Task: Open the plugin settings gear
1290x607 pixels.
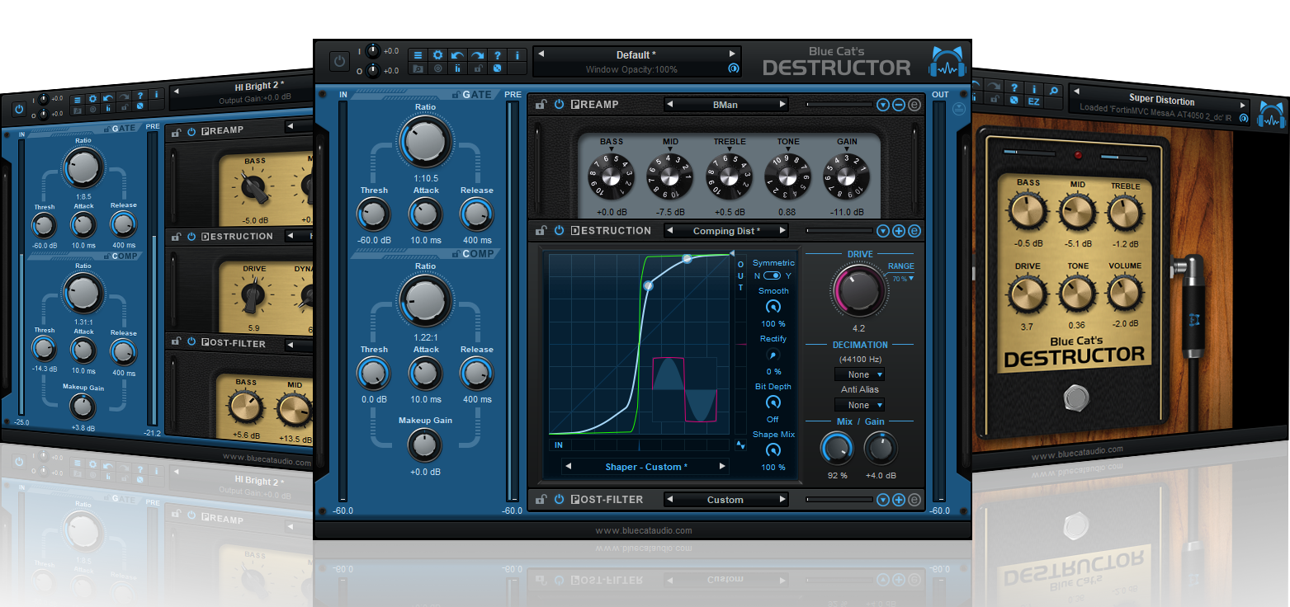Action: 437,54
